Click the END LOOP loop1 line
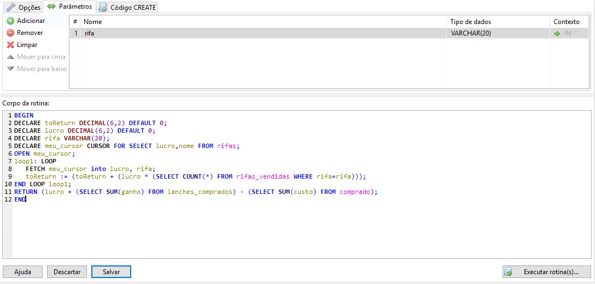595x284 pixels. 43,184
